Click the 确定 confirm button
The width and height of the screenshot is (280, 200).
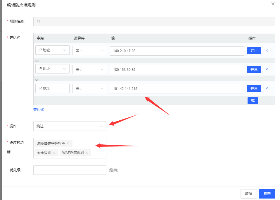coord(267,194)
